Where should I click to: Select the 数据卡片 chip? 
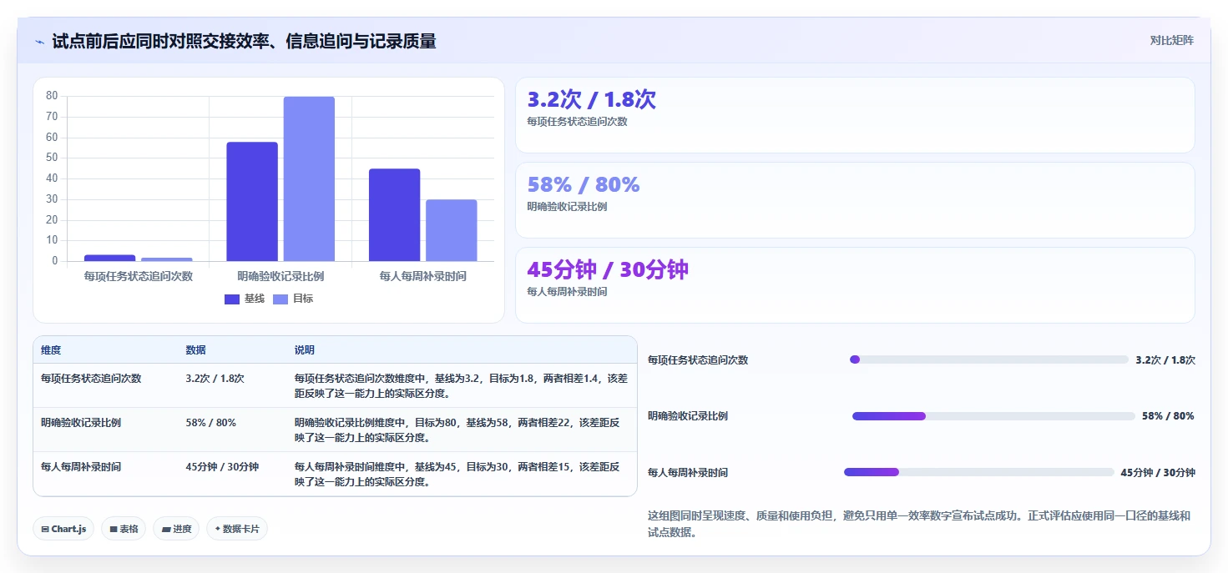[x=237, y=529]
